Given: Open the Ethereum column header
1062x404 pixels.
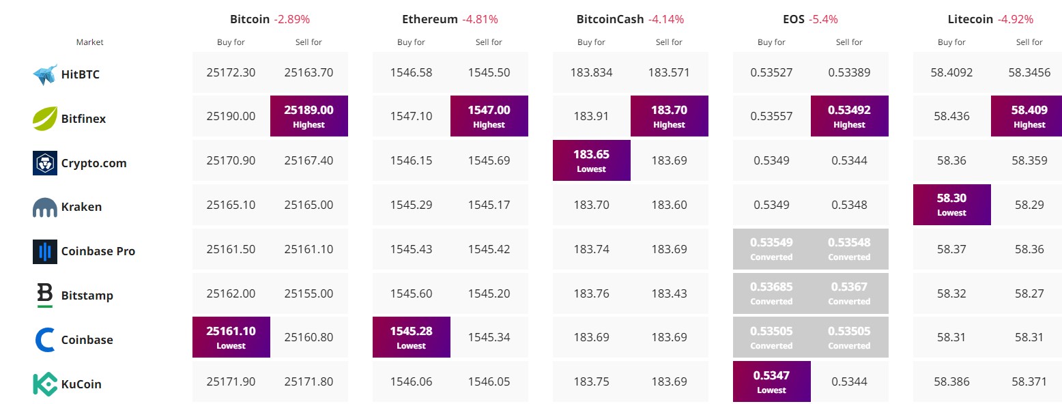Looking at the screenshot, I should click(x=430, y=19).
